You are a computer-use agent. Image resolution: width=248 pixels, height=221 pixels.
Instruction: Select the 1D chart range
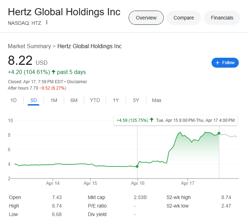point(13,100)
